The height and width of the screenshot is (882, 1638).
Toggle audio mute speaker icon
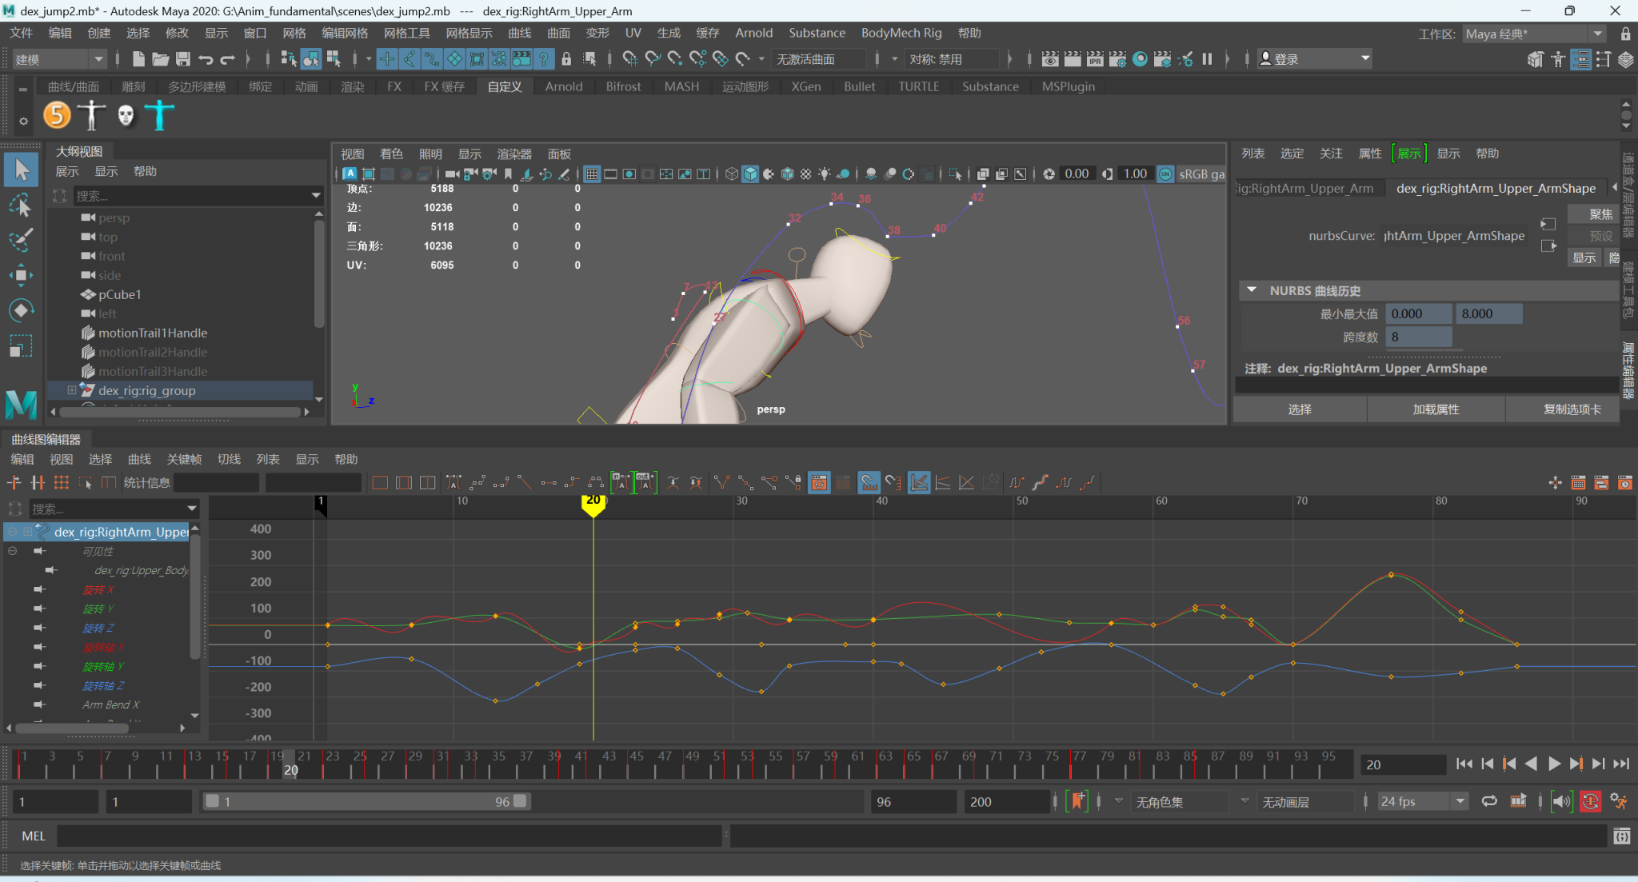click(1560, 801)
